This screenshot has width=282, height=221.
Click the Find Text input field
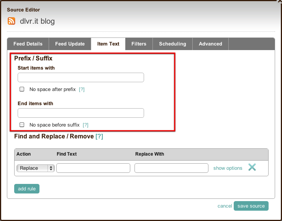tap(93, 168)
